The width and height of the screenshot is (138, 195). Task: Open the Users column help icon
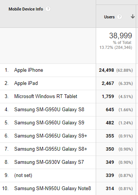pyautogui.click(x=120, y=17)
